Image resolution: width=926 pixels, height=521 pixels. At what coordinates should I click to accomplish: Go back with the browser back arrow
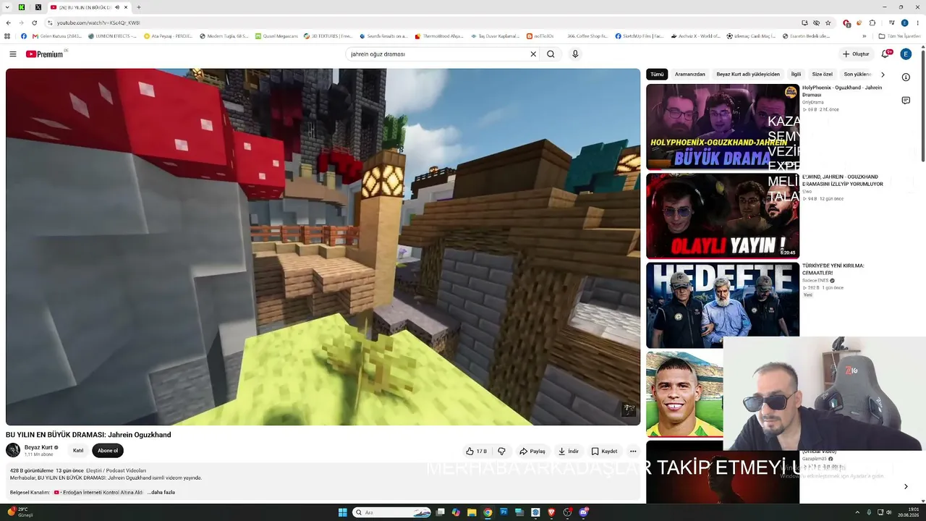[9, 23]
